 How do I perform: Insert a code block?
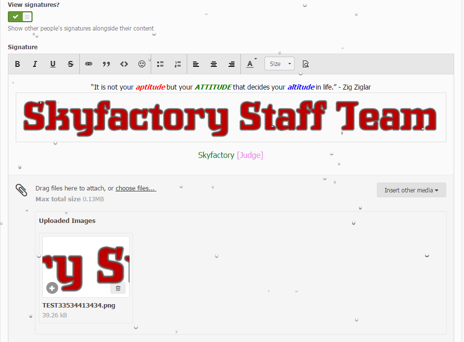[x=124, y=64]
